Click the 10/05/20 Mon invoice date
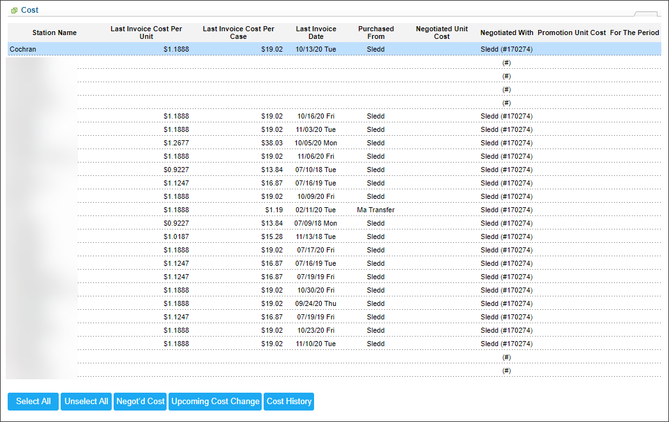Viewport: 669px width, 422px height. [316, 143]
